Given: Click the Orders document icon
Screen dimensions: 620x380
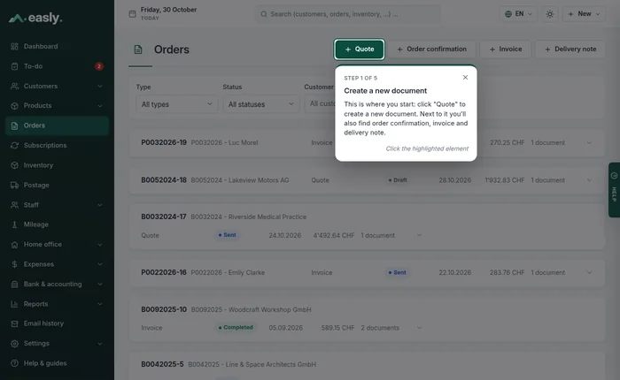Looking at the screenshot, I should click(138, 49).
